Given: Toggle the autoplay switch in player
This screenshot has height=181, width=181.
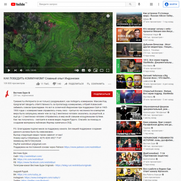Looking at the screenshot, I should [x=77, y=70].
